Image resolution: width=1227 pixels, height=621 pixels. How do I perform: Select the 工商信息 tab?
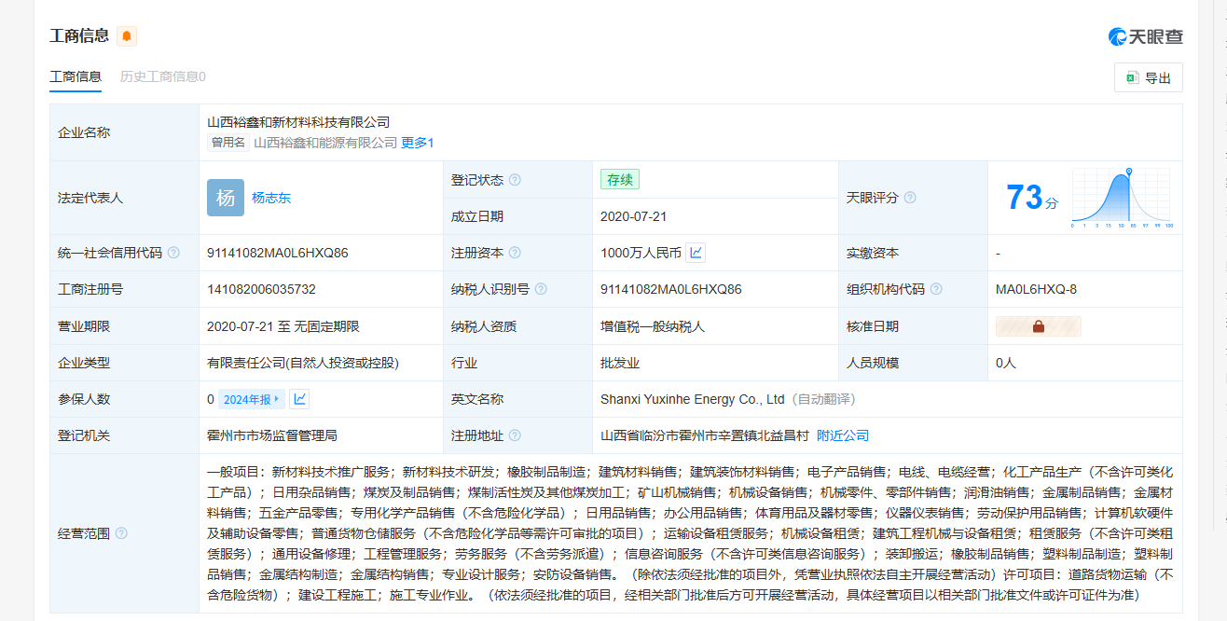click(x=76, y=76)
